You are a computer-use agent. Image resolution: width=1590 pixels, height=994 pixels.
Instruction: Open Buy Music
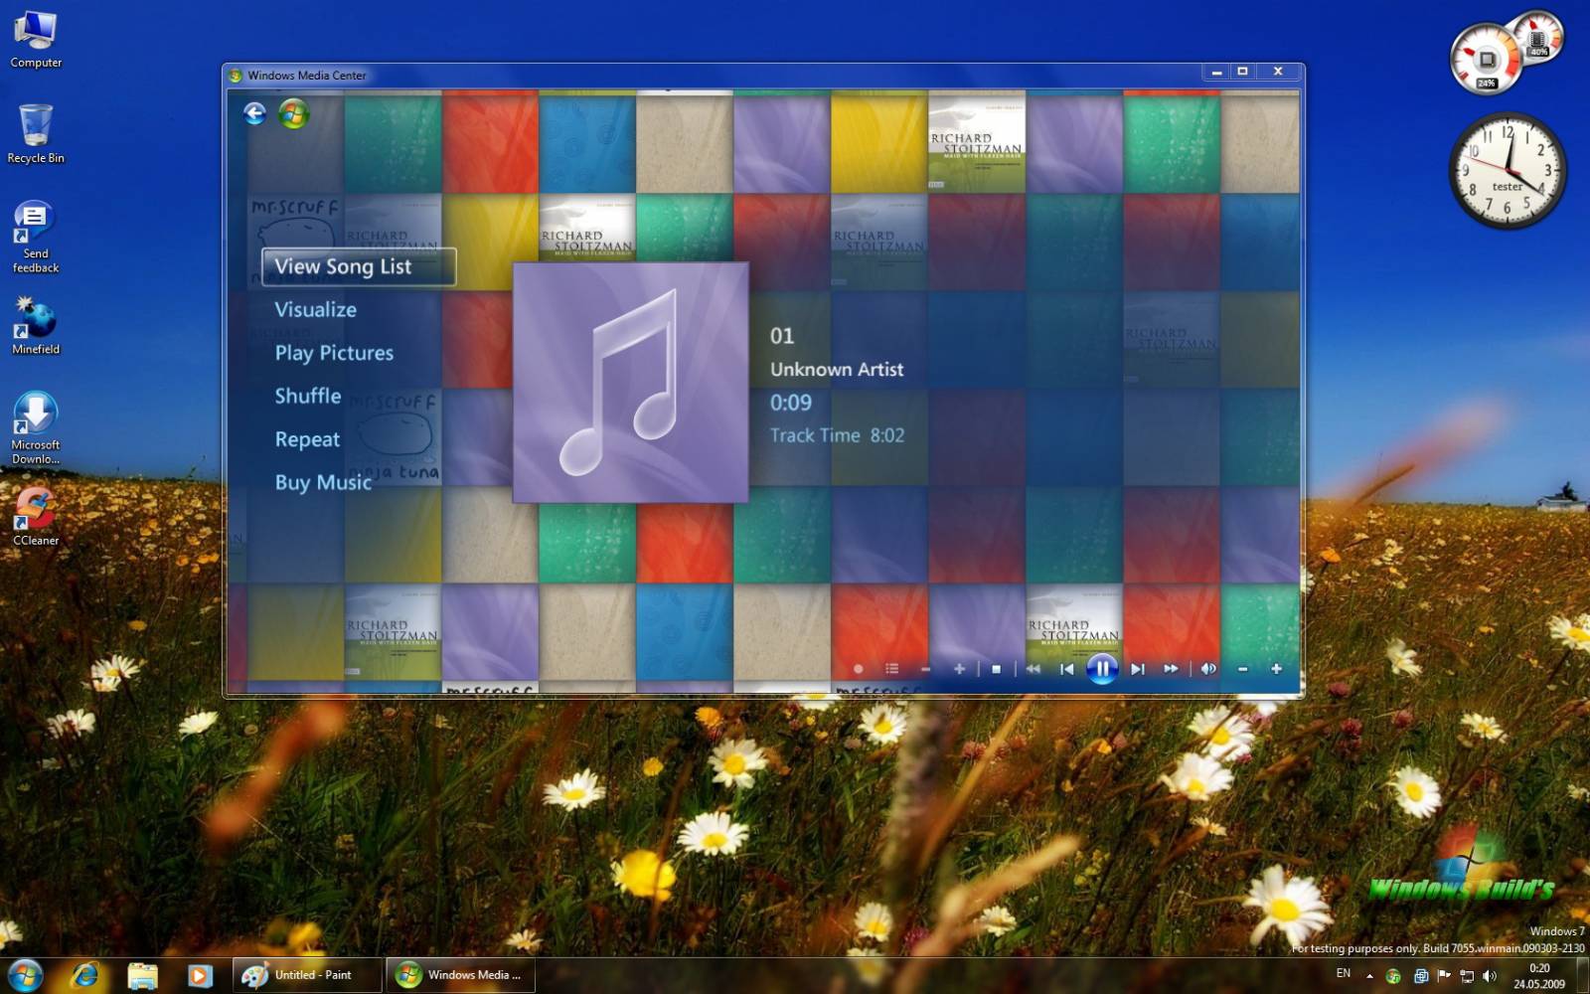[x=323, y=482]
